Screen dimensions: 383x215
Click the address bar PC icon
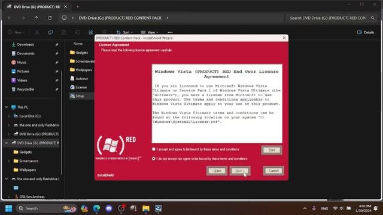click(x=64, y=18)
